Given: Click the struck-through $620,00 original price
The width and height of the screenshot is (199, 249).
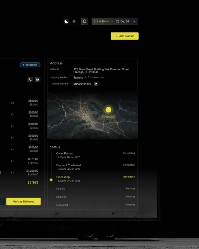Looking at the screenshot, I should tap(34, 105).
